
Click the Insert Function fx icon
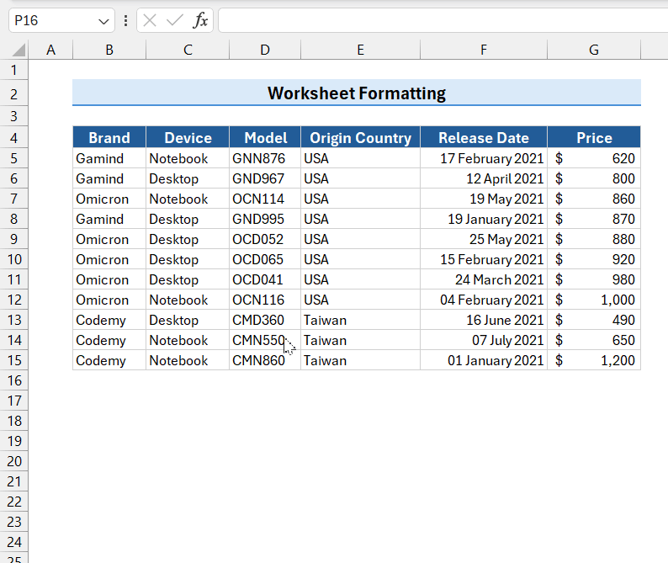[200, 20]
